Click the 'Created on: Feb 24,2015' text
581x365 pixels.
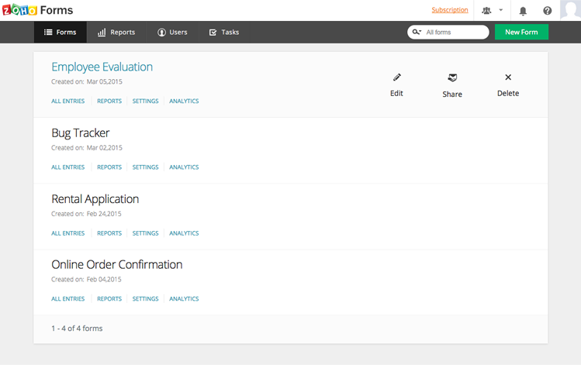click(86, 214)
